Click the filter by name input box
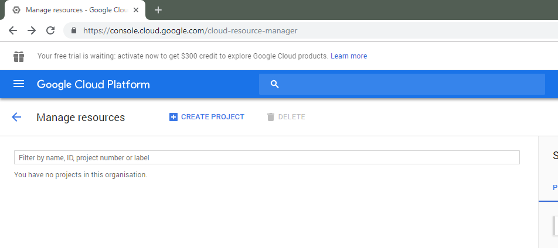Screen dimensions: 558x248 pyautogui.click(x=267, y=157)
